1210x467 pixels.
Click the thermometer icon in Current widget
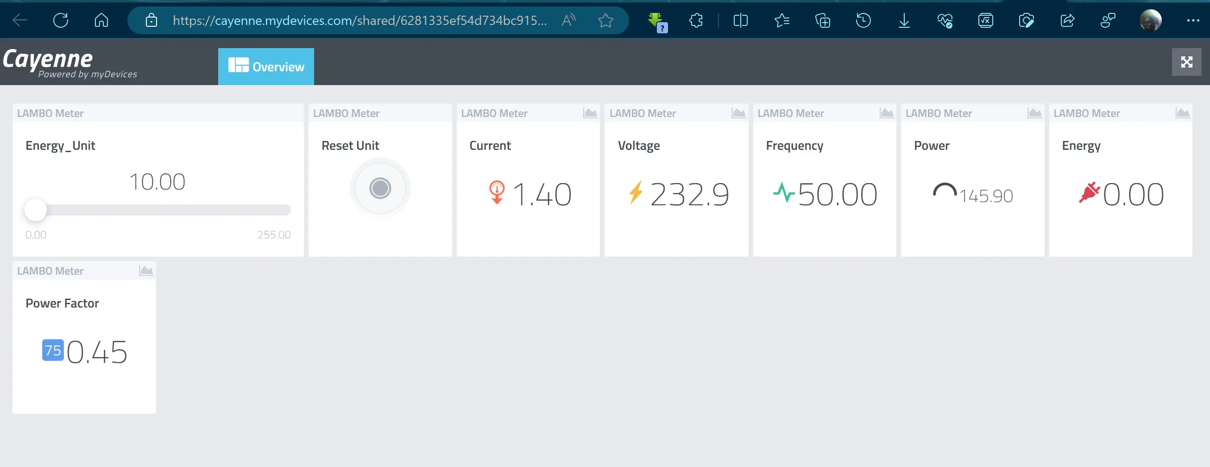click(x=497, y=192)
